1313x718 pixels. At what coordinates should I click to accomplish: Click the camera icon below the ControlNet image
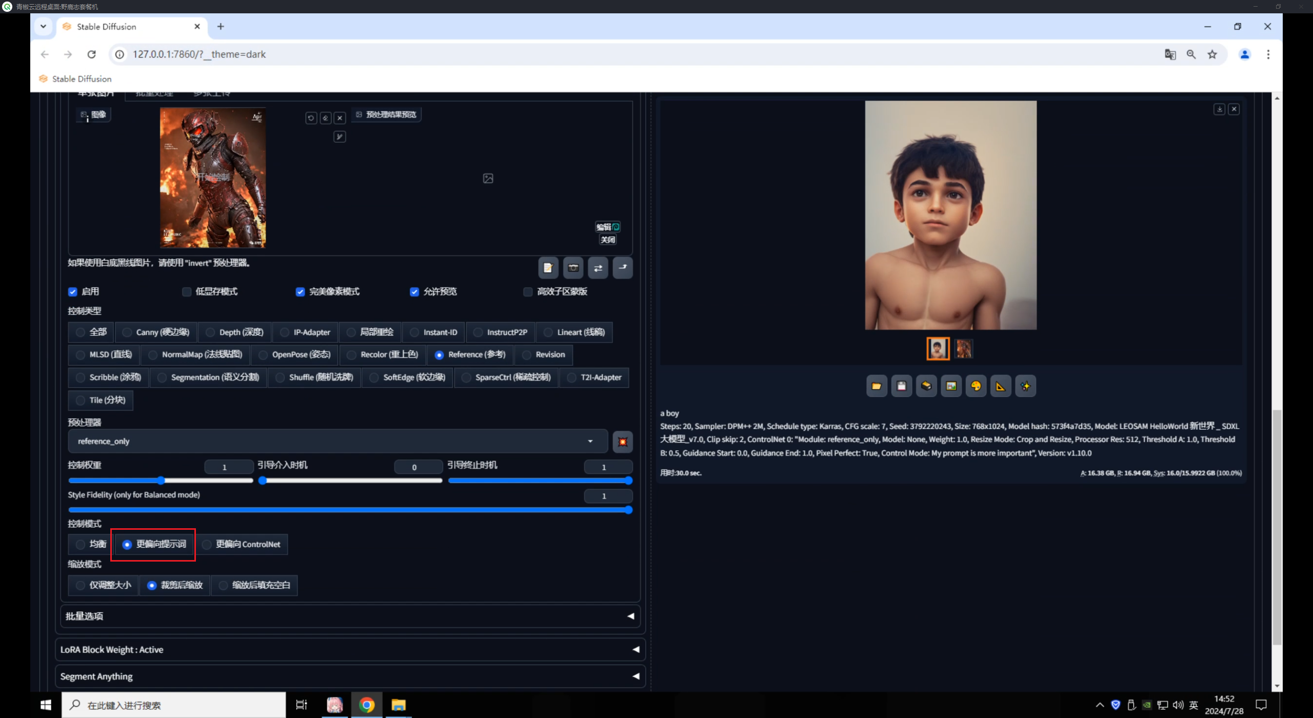(573, 268)
